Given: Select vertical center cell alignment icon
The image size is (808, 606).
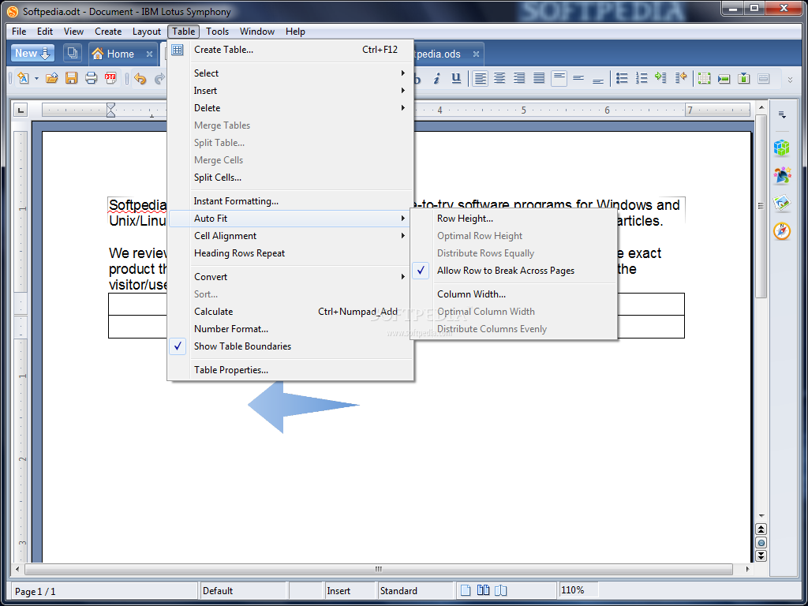Looking at the screenshot, I should click(578, 78).
